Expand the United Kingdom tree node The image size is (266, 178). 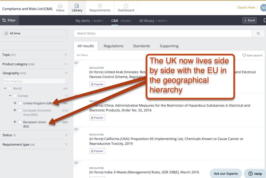[x=15, y=103]
